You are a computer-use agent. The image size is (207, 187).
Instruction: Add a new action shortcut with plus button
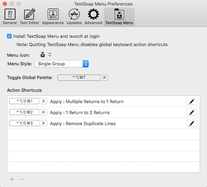click(12, 179)
